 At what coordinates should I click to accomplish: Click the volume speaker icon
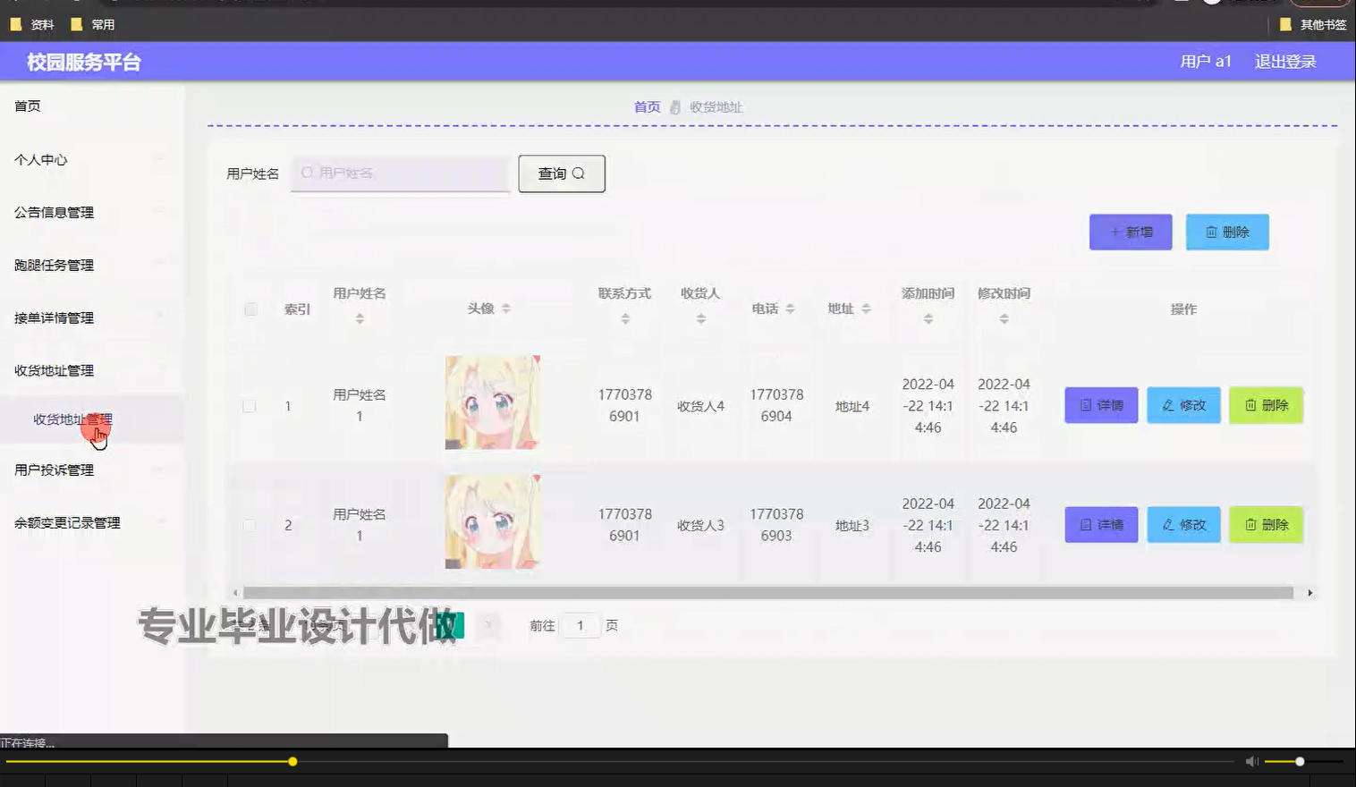click(1252, 761)
